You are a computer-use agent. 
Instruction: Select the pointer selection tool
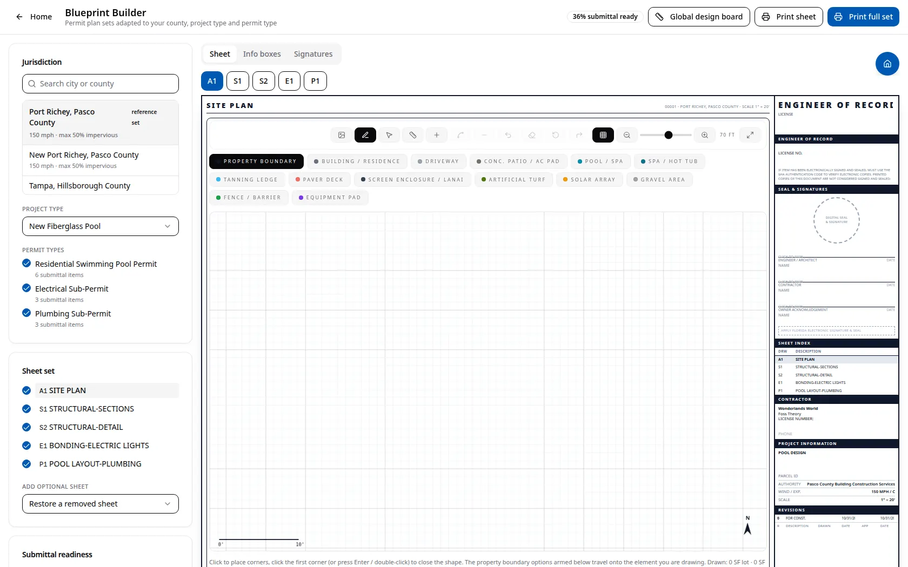pos(389,135)
